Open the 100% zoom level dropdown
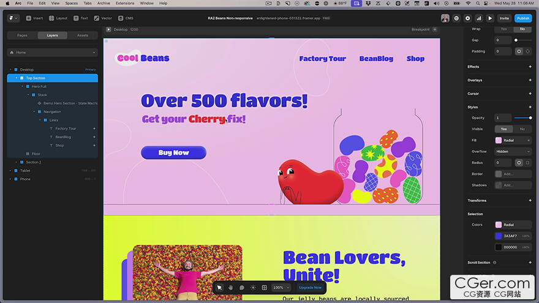This screenshot has width=539, height=303. coord(281,287)
